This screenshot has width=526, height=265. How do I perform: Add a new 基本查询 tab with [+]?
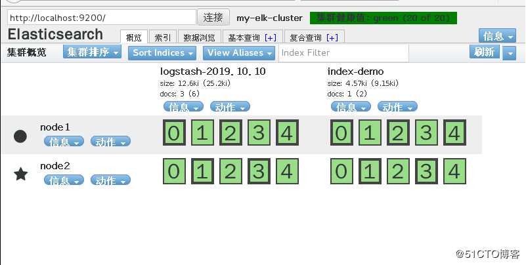[x=271, y=38]
